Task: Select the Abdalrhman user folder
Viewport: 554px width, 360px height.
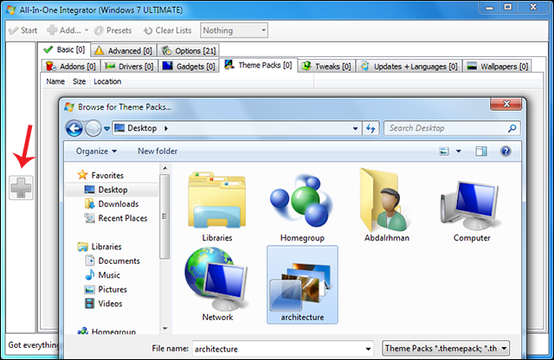Action: pyautogui.click(x=387, y=205)
